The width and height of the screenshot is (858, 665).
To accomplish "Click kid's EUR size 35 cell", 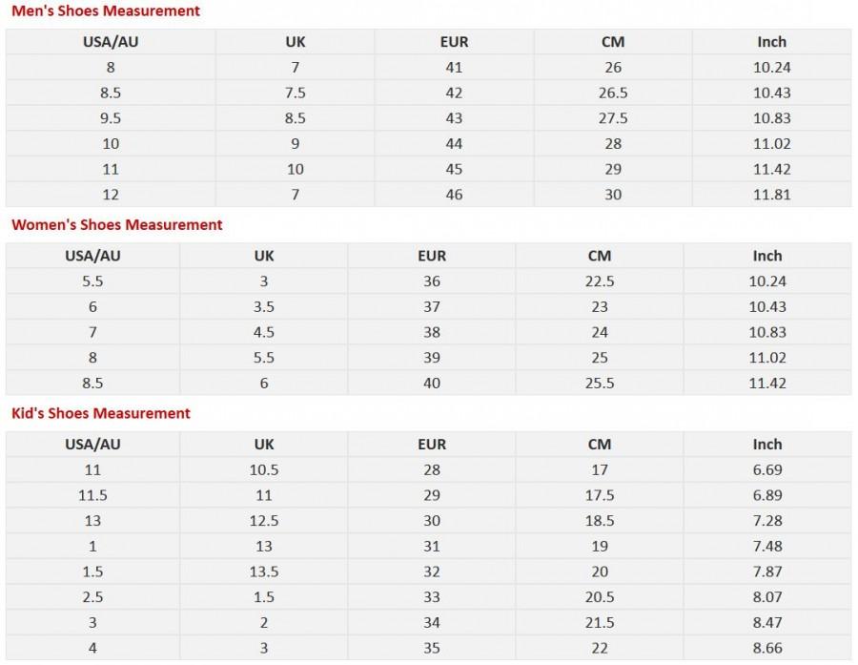I will [x=432, y=648].
